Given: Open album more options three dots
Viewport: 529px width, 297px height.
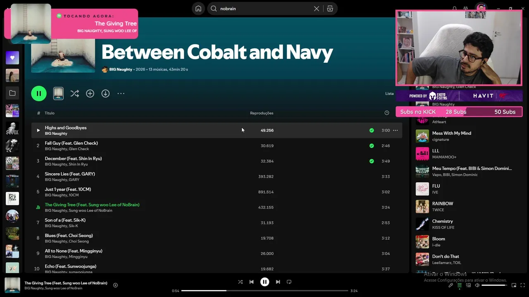Looking at the screenshot, I should click(x=121, y=94).
